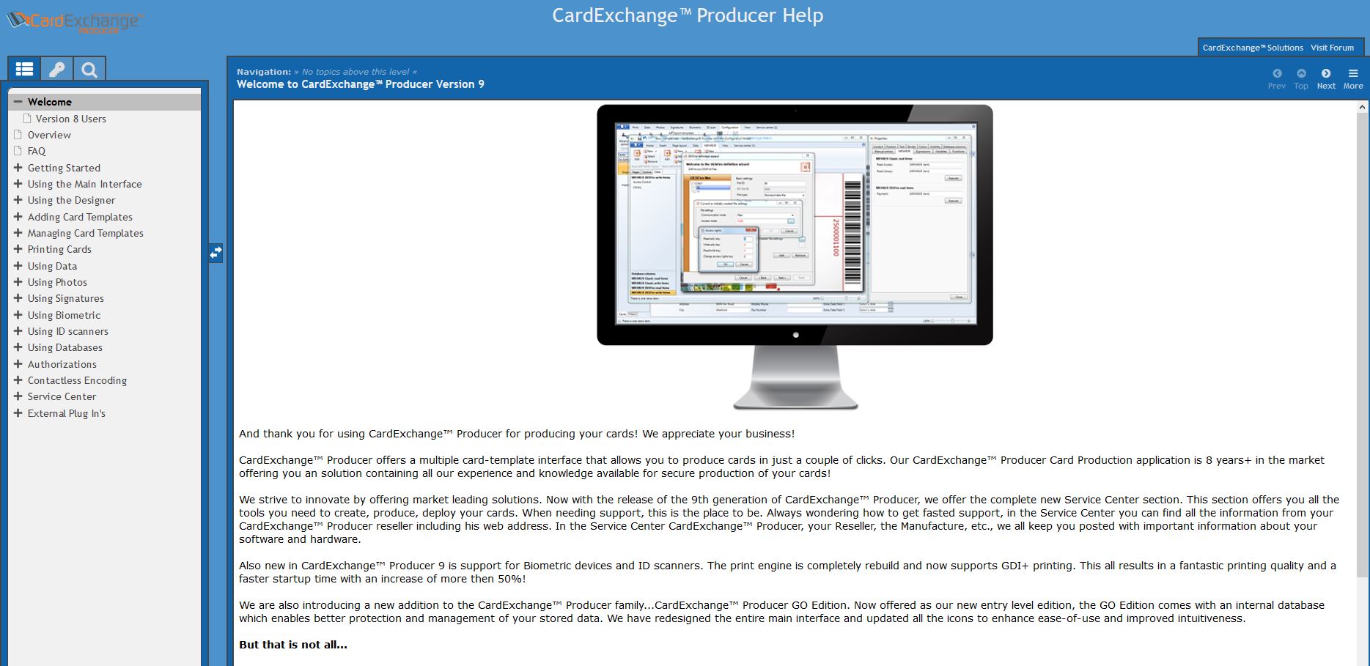This screenshot has height=666, width=1370.
Task: Expand the Getting Started section
Action: click(x=18, y=168)
